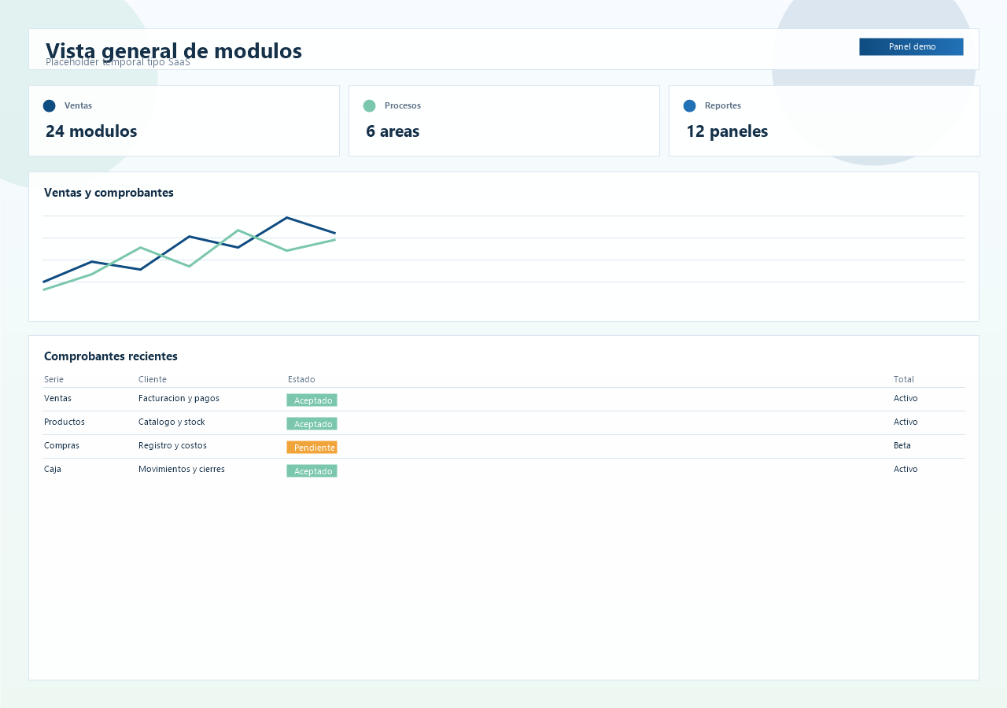Select the Productos row cell
The height and width of the screenshot is (708, 1007).
point(65,422)
